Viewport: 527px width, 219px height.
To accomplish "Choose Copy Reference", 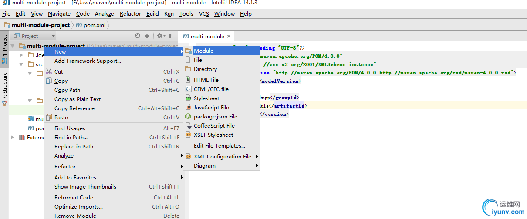I will tap(114, 108).
